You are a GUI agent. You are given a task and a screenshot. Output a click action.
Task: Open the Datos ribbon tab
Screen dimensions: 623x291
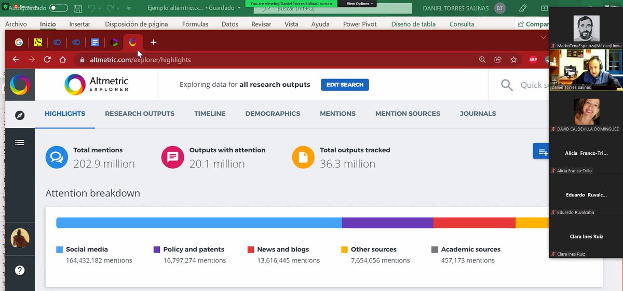tap(230, 24)
